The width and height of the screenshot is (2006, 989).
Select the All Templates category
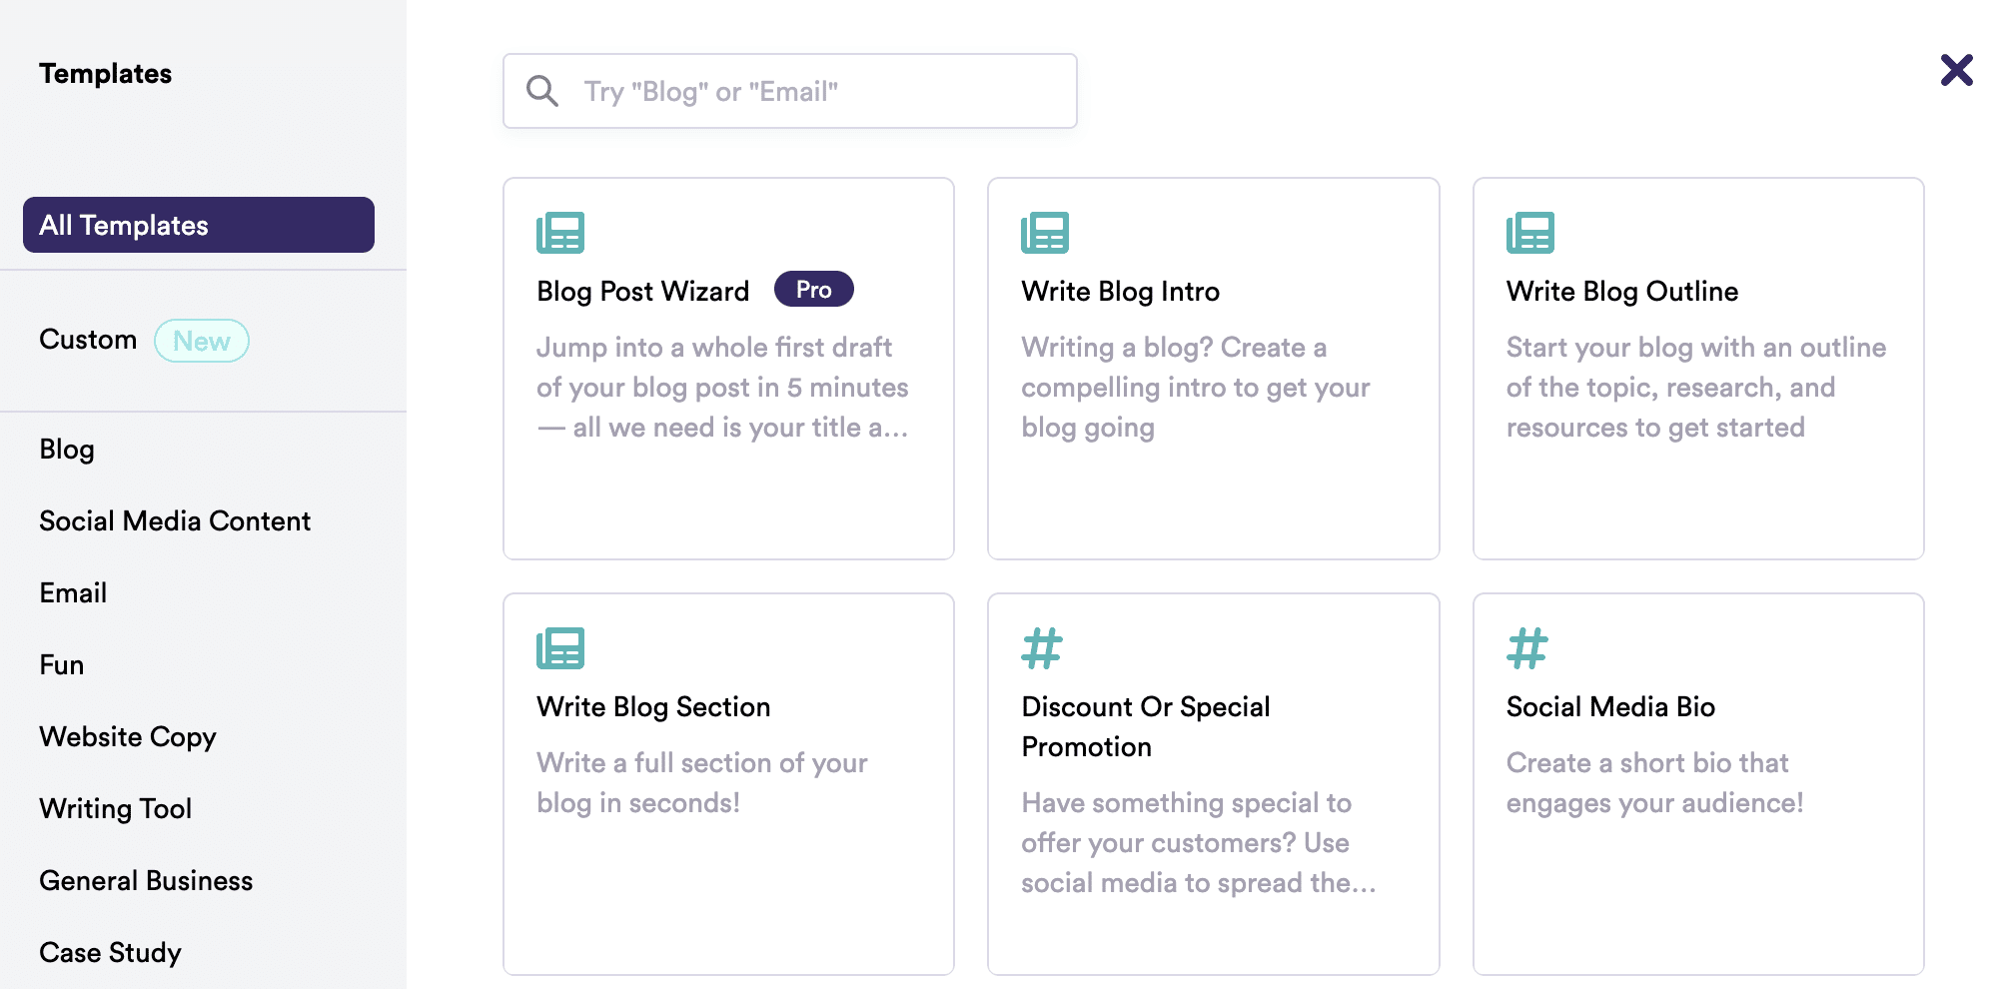pos(199,225)
